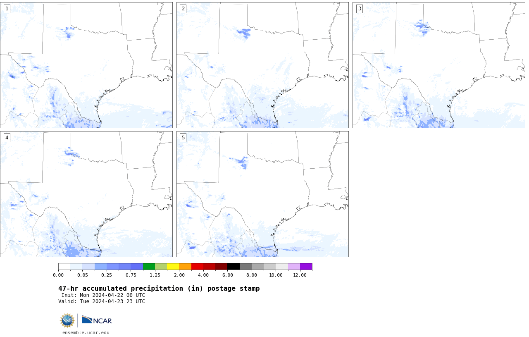Click the 0.25 legend value
The width and height of the screenshot is (529, 337).
click(107, 275)
